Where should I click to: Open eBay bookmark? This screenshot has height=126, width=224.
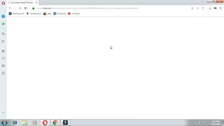point(48,14)
